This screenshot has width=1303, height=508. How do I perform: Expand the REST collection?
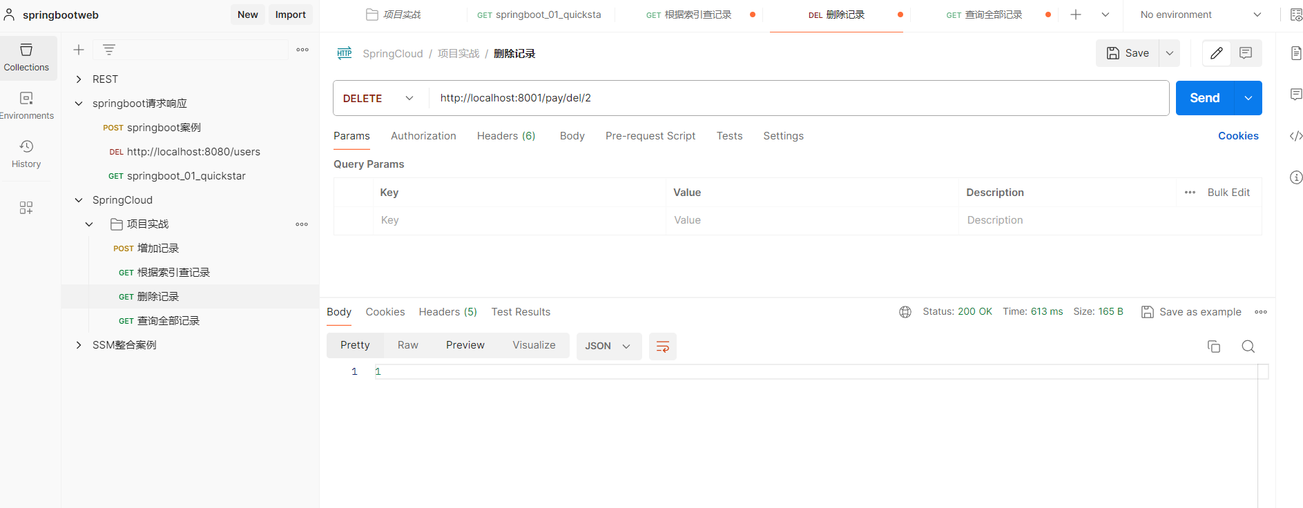click(x=79, y=79)
